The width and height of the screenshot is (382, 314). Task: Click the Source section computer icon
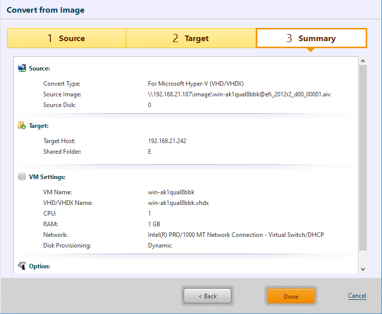click(22, 68)
